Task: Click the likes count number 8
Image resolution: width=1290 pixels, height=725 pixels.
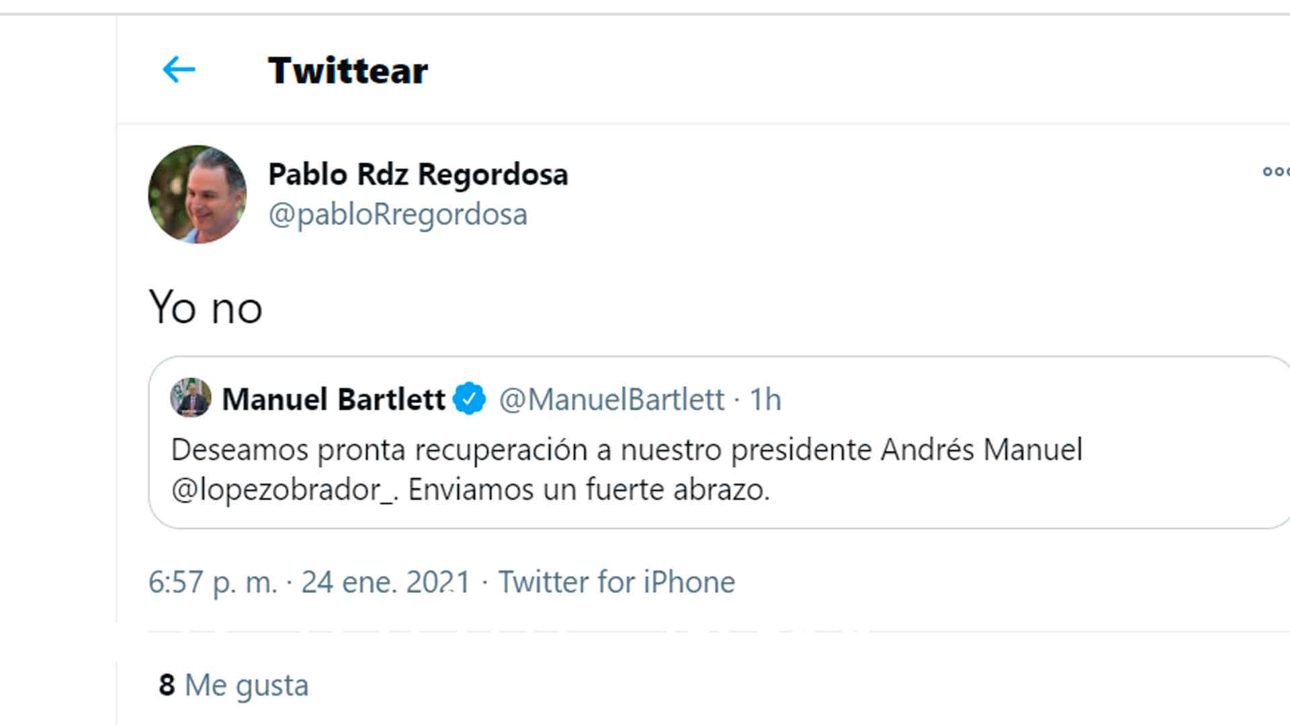Action: 167,685
